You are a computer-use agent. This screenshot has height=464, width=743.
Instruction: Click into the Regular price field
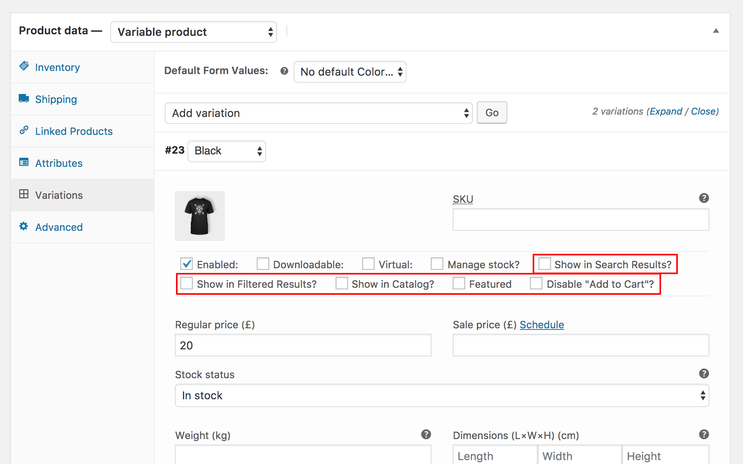pyautogui.click(x=303, y=345)
